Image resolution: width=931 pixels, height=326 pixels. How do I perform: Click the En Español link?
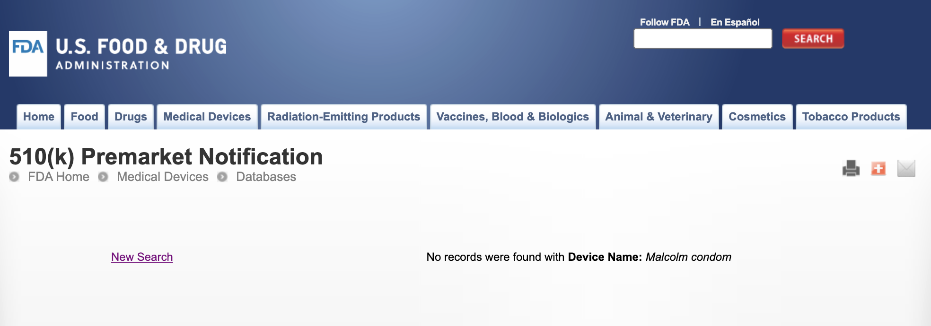[735, 22]
